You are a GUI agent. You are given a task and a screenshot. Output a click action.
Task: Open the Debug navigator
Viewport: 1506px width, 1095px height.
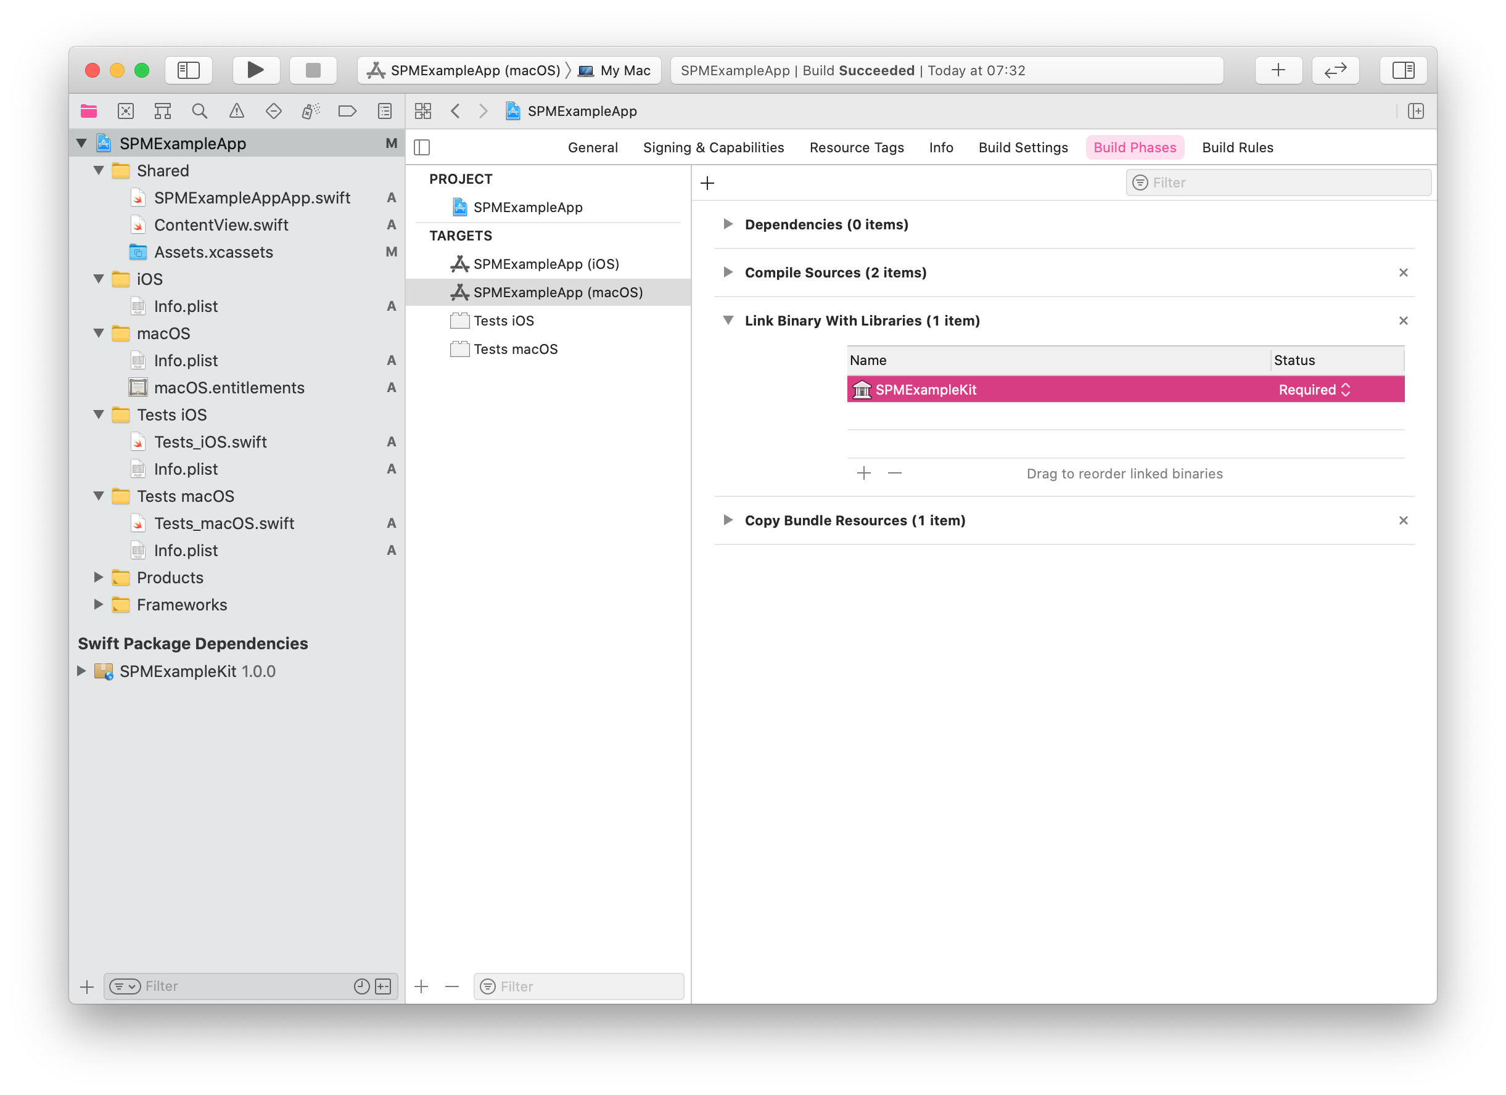coord(311,111)
